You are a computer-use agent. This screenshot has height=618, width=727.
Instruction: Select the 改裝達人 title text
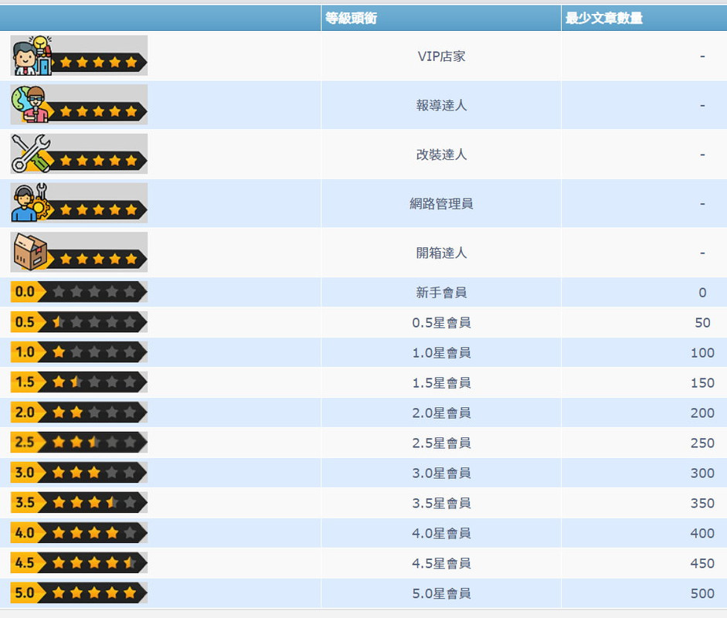(441, 154)
